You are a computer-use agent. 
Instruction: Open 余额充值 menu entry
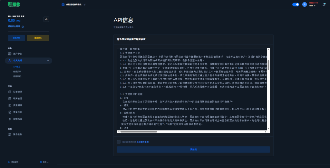17,119
